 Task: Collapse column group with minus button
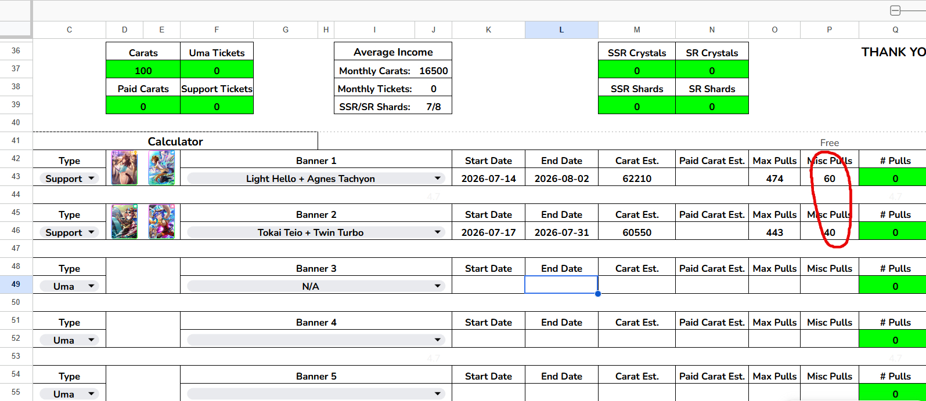[895, 10]
